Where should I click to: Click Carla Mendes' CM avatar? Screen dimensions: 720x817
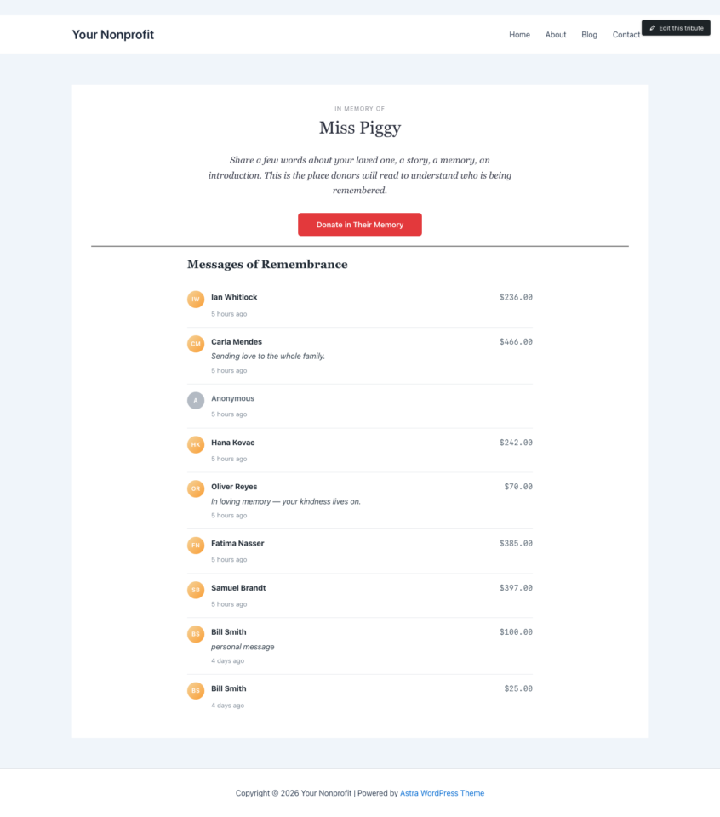tap(196, 344)
